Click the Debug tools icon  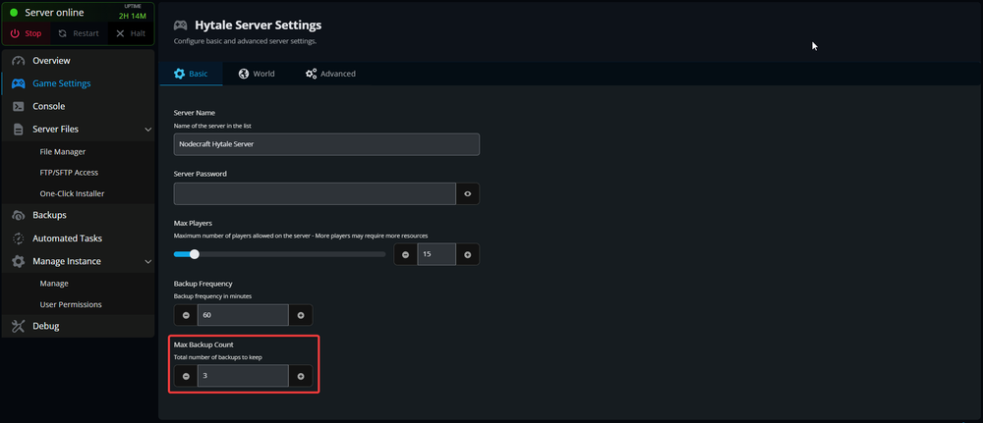click(18, 326)
